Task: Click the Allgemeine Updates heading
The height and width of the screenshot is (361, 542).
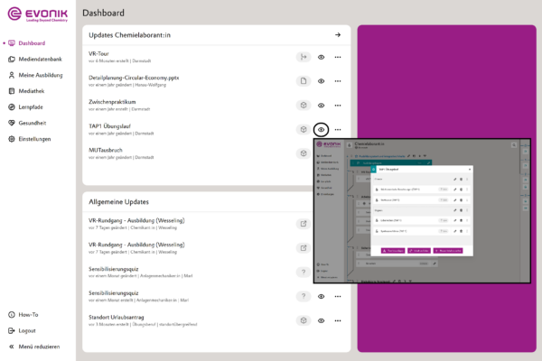Action: coord(118,202)
